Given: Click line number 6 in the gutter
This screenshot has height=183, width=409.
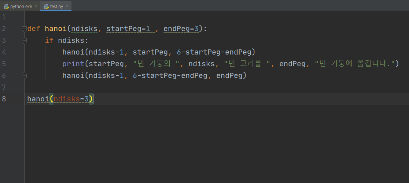Looking at the screenshot, I should pyautogui.click(x=4, y=75).
